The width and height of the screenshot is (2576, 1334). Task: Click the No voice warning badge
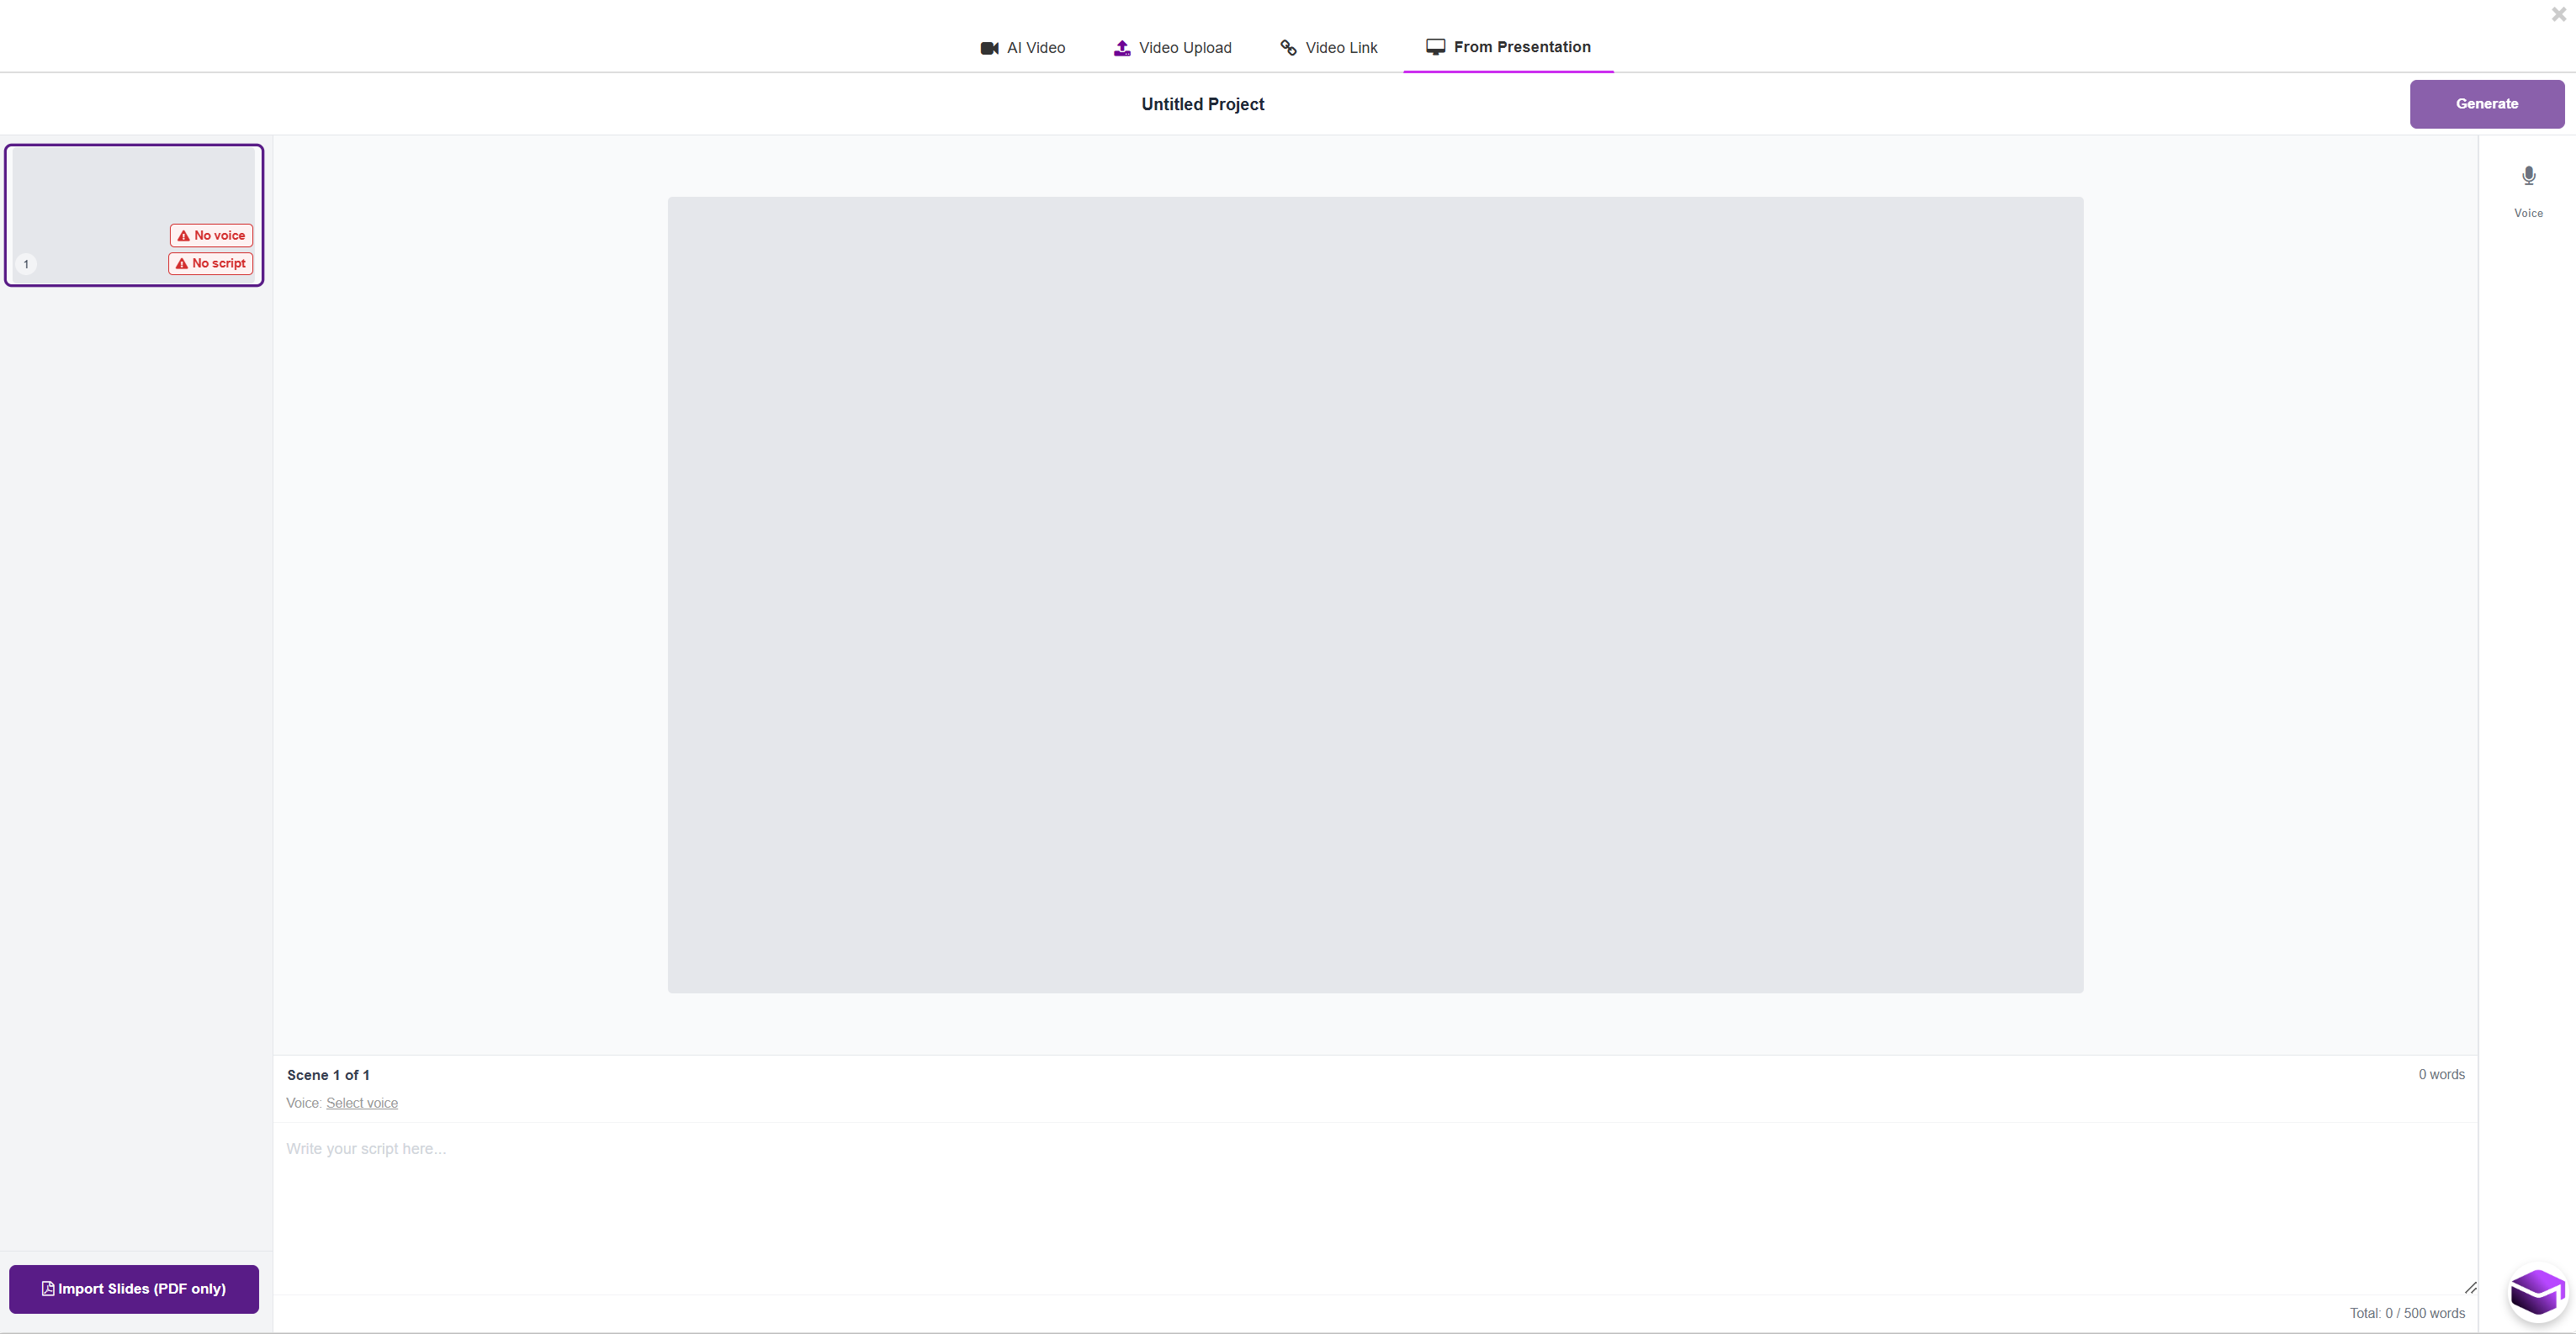pos(211,236)
